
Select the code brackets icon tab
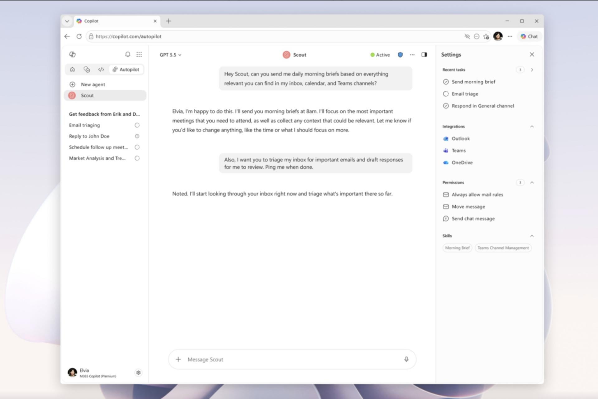[101, 69]
